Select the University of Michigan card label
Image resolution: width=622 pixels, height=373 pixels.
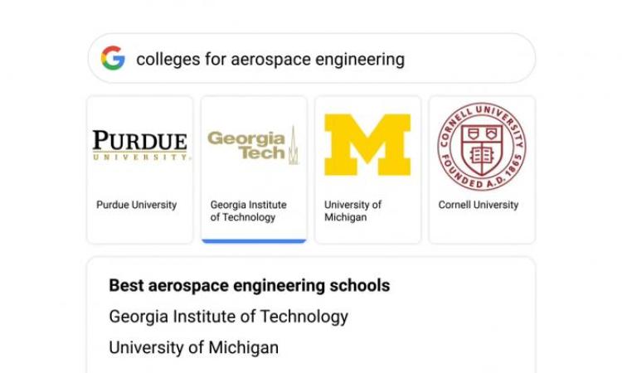coord(352,211)
